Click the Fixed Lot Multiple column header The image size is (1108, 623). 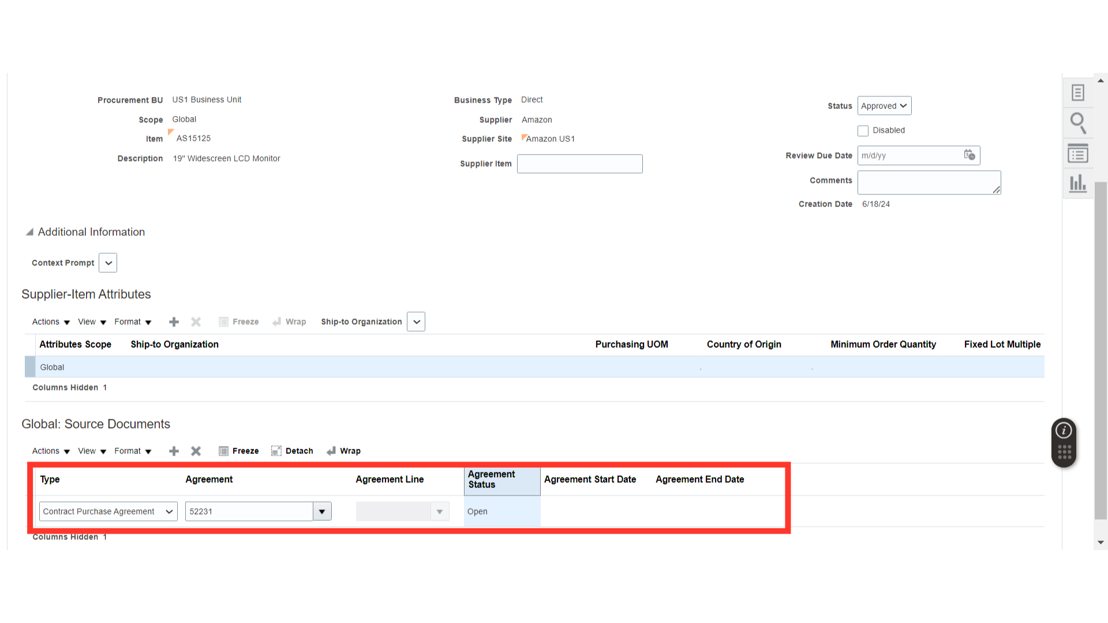1002,344
